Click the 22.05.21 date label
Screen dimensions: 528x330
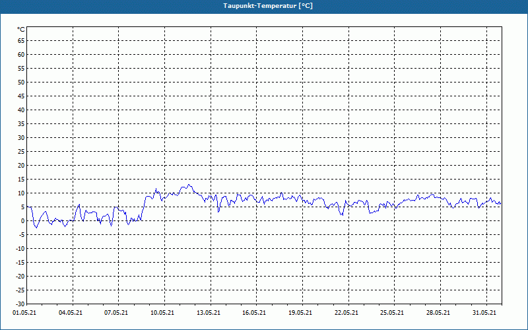point(346,313)
